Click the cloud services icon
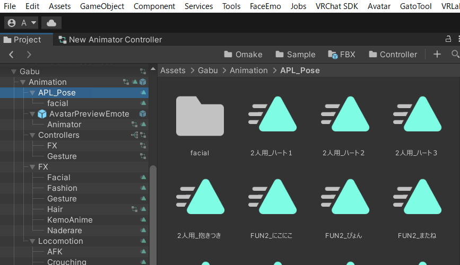The width and height of the screenshot is (460, 265). pyautogui.click(x=51, y=23)
